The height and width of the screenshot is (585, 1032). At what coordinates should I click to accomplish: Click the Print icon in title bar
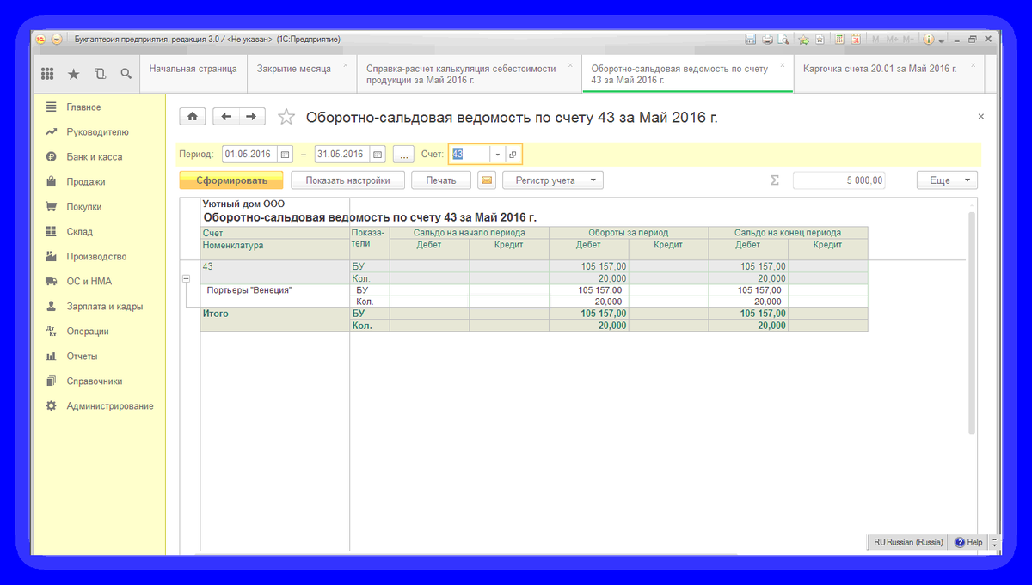pos(766,40)
